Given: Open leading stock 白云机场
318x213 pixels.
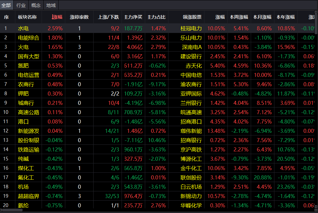Looking at the screenshot, I should point(191,187).
